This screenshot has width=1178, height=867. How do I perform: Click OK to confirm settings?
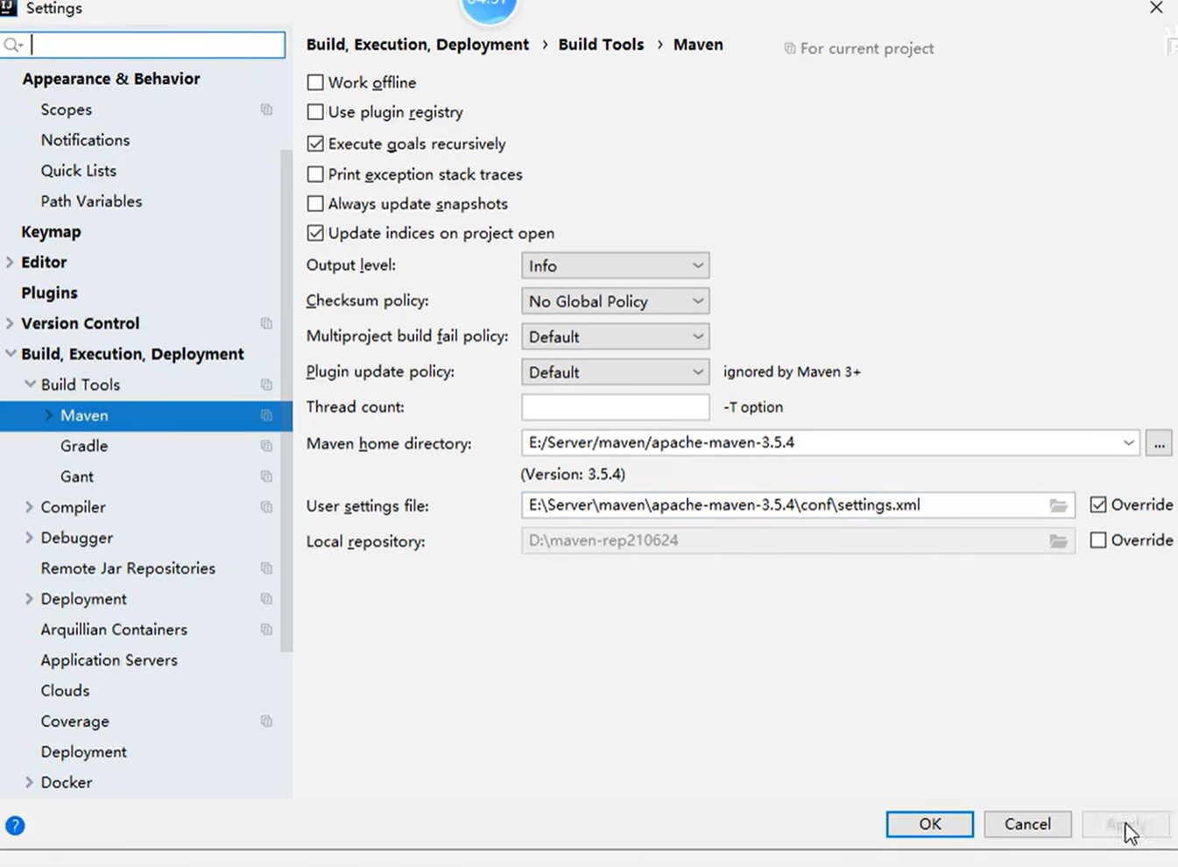[929, 824]
